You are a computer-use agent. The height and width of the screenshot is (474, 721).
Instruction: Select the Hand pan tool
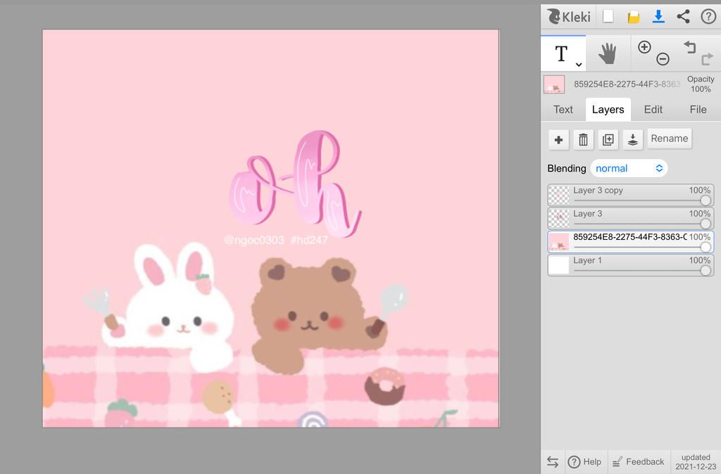[x=608, y=53]
